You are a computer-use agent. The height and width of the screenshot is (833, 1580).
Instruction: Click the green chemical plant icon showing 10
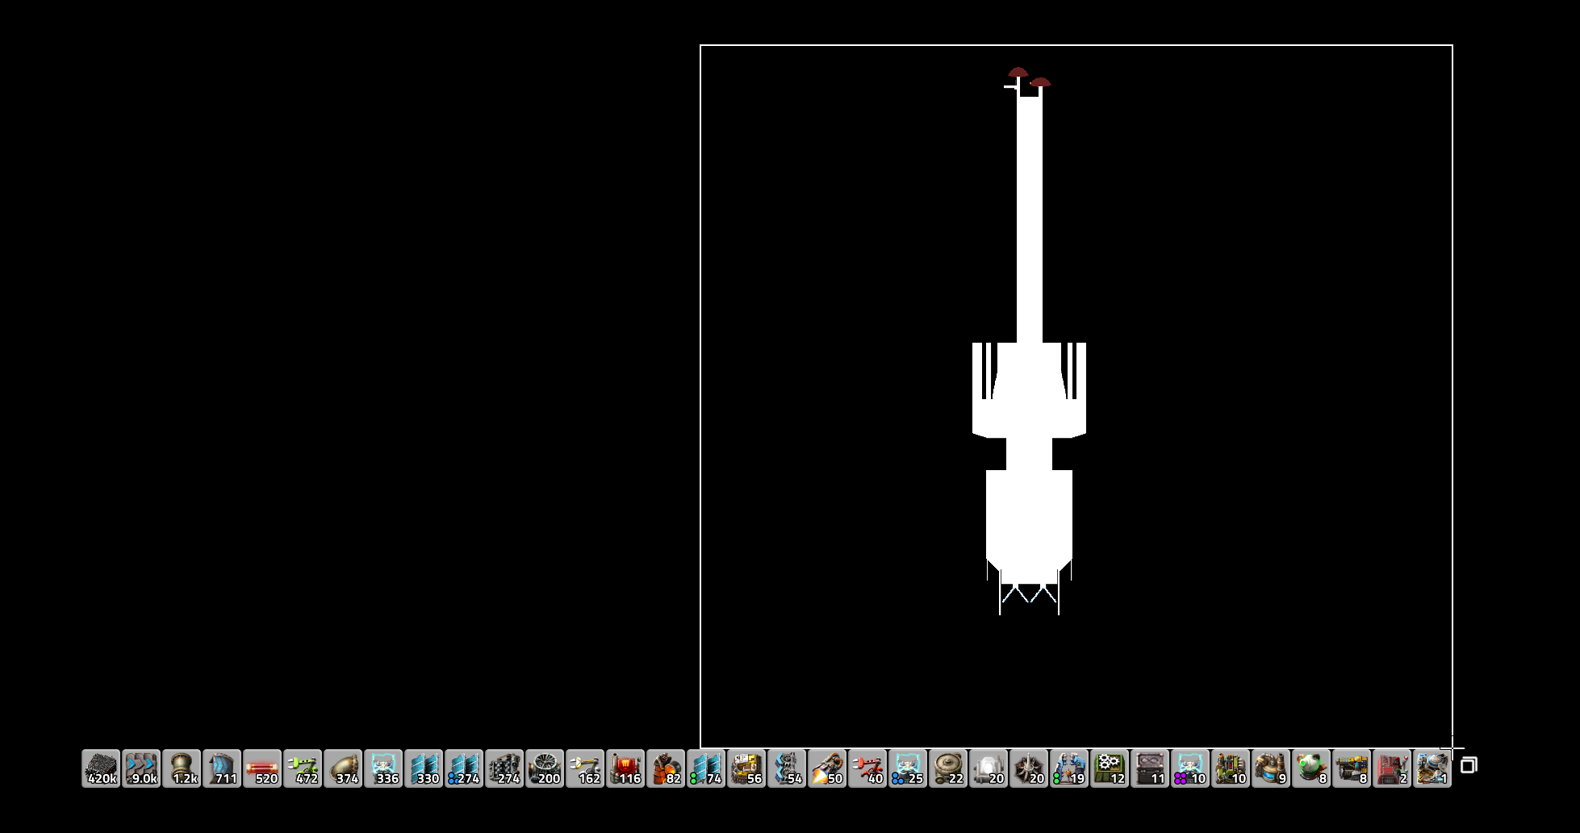pos(1231,768)
